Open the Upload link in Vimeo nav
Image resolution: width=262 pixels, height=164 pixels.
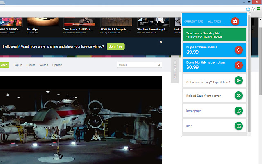pos(57,65)
